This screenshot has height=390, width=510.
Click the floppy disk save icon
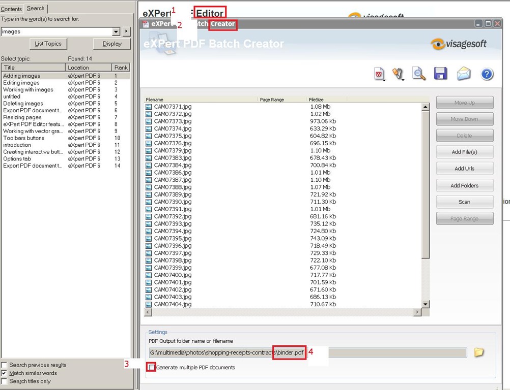tap(440, 74)
